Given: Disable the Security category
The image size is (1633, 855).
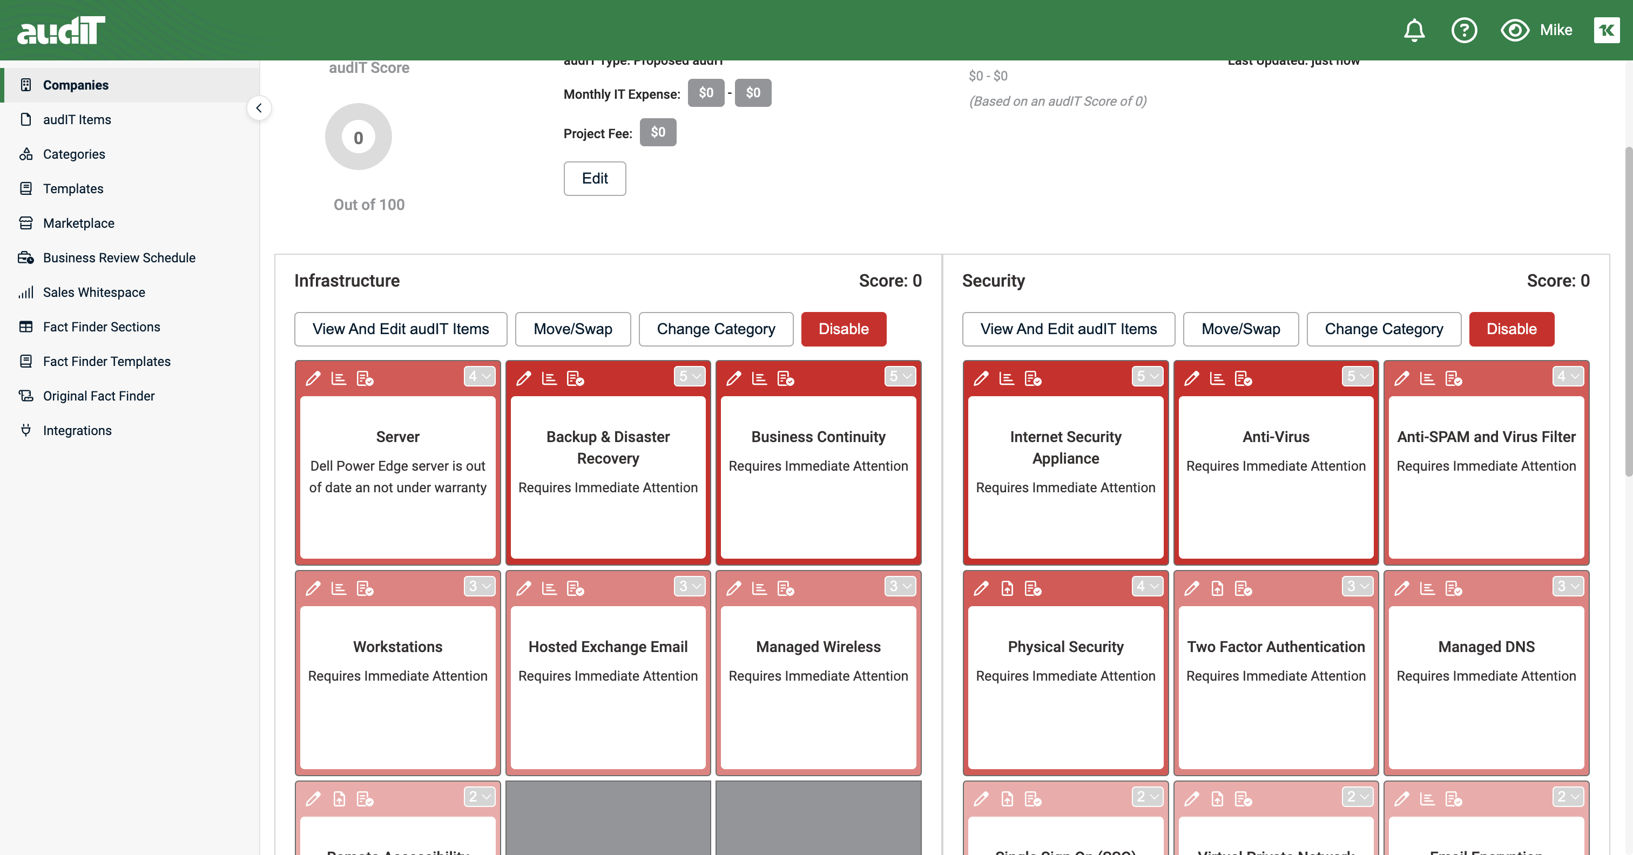Looking at the screenshot, I should coord(1511,329).
